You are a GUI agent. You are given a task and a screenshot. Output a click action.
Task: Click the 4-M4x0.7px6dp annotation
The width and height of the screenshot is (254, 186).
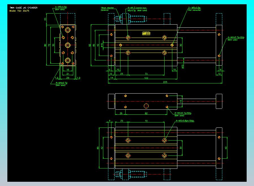[236, 37]
